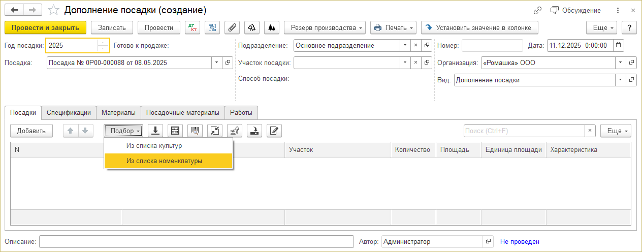Clear the Подразделение field value

pos(415,45)
